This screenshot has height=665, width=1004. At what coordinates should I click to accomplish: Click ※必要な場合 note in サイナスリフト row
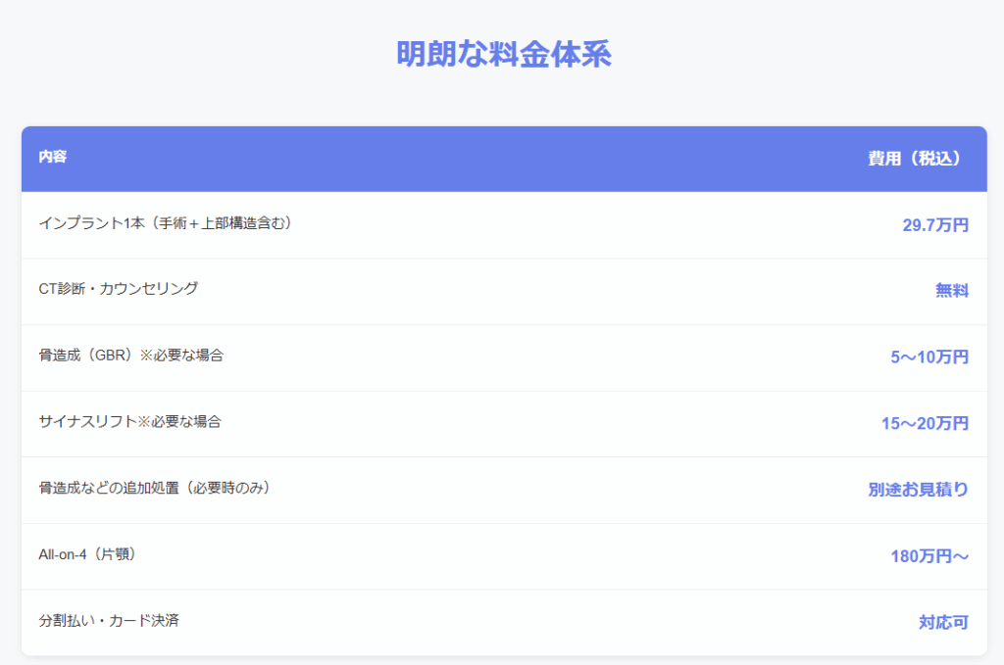178,422
